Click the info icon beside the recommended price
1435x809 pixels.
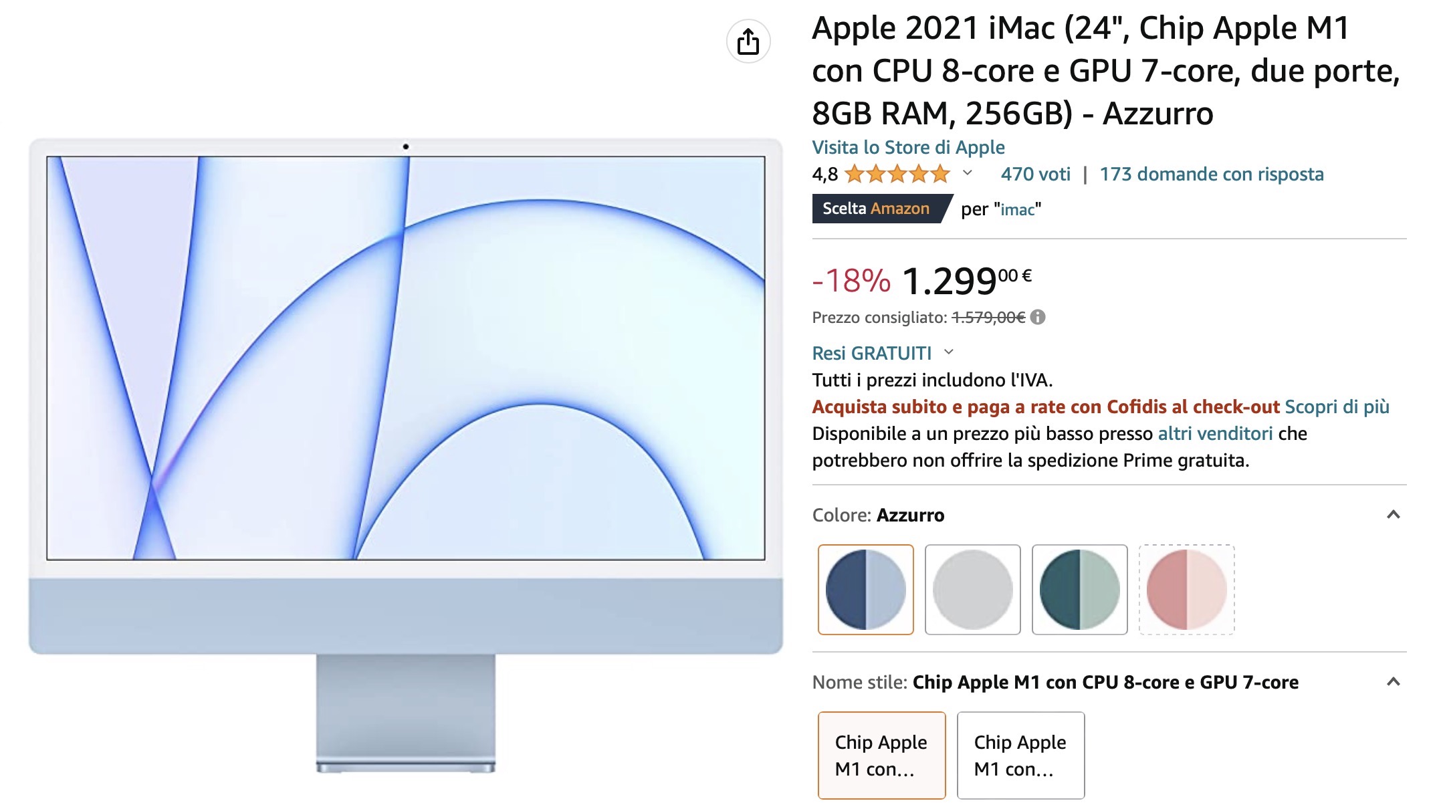click(1038, 318)
